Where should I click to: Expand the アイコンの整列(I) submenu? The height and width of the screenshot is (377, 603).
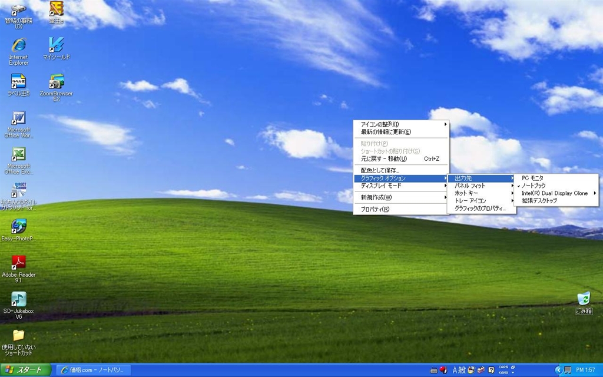[401, 124]
